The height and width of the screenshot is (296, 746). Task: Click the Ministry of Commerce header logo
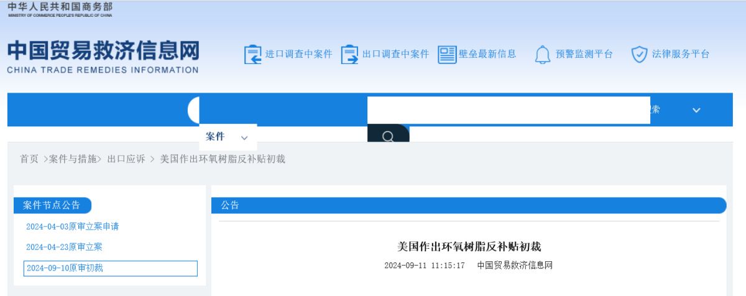tap(60, 10)
